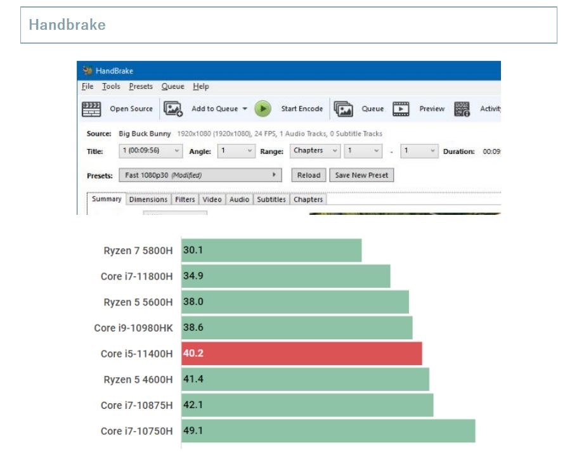This screenshot has height=457, width=565.
Task: Open the Title dropdown showing 1 (00:09:56)
Action: pos(151,151)
